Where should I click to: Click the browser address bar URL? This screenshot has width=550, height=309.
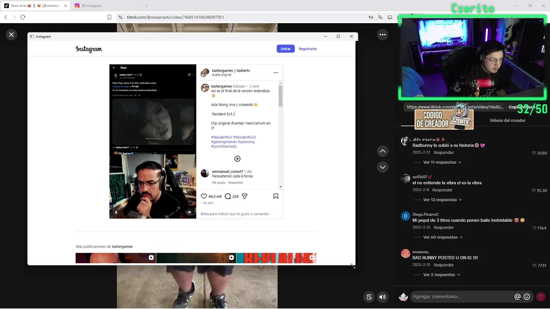point(175,17)
